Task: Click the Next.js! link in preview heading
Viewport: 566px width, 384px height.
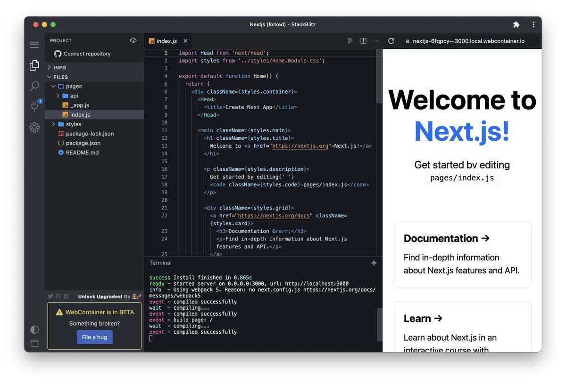Action: 462,131
